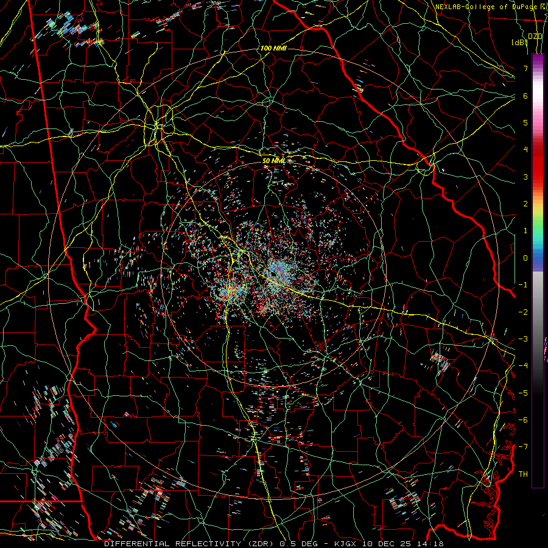The image size is (548, 548).
Task: Click the 6 value on color scale
Action: pos(525,96)
